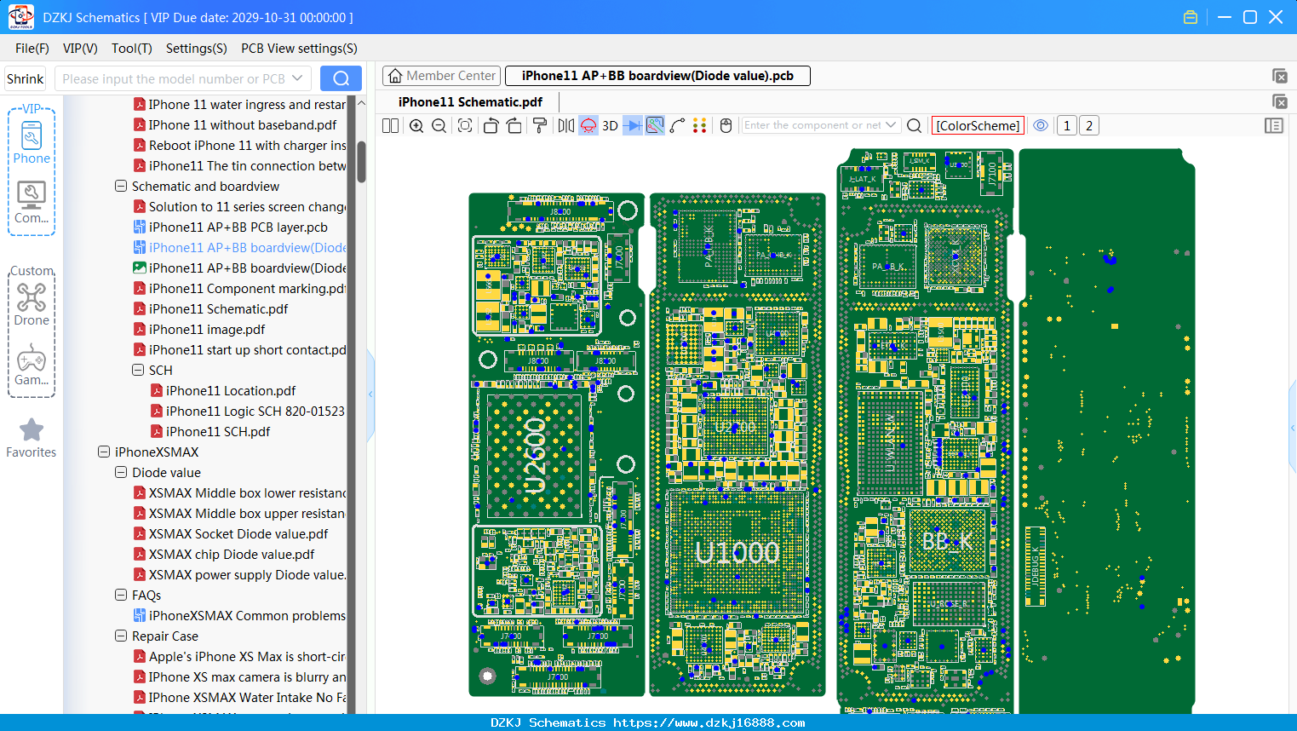This screenshot has width=1297, height=731.
Task: Open the ColorScheme picker
Action: tap(978, 125)
